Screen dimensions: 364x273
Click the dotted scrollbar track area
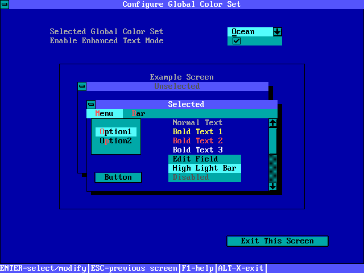(272, 168)
